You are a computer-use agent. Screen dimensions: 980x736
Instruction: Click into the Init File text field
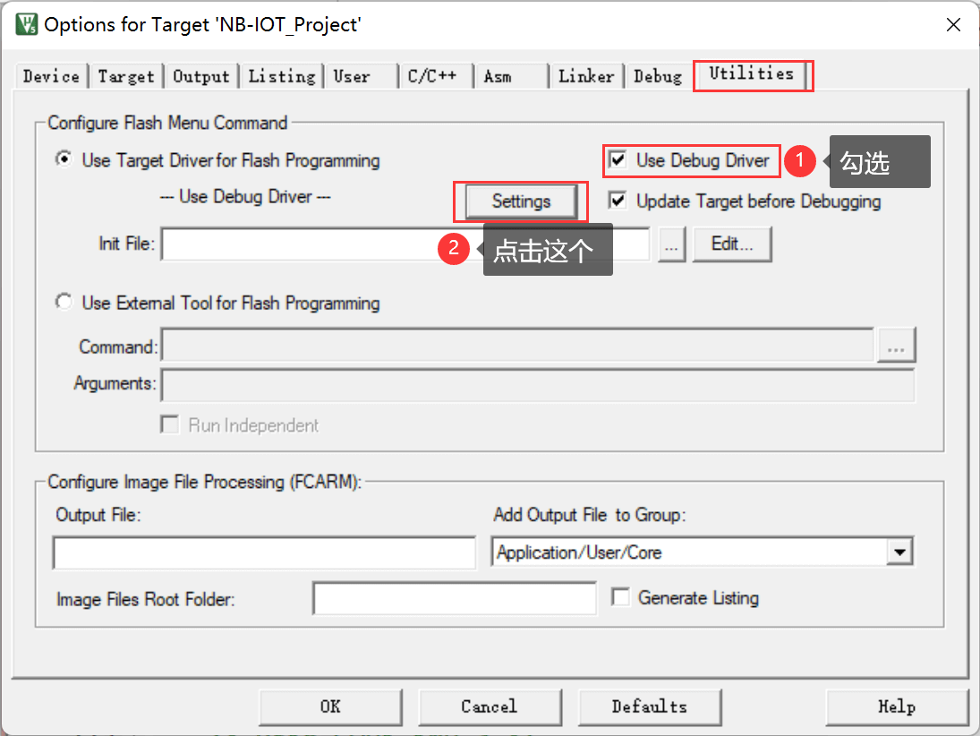pyautogui.click(x=295, y=244)
